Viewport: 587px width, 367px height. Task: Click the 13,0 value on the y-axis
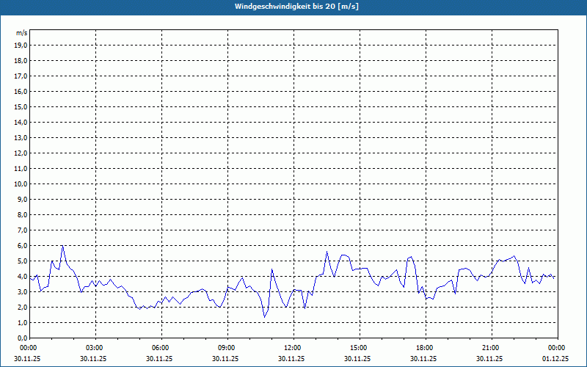[21, 137]
